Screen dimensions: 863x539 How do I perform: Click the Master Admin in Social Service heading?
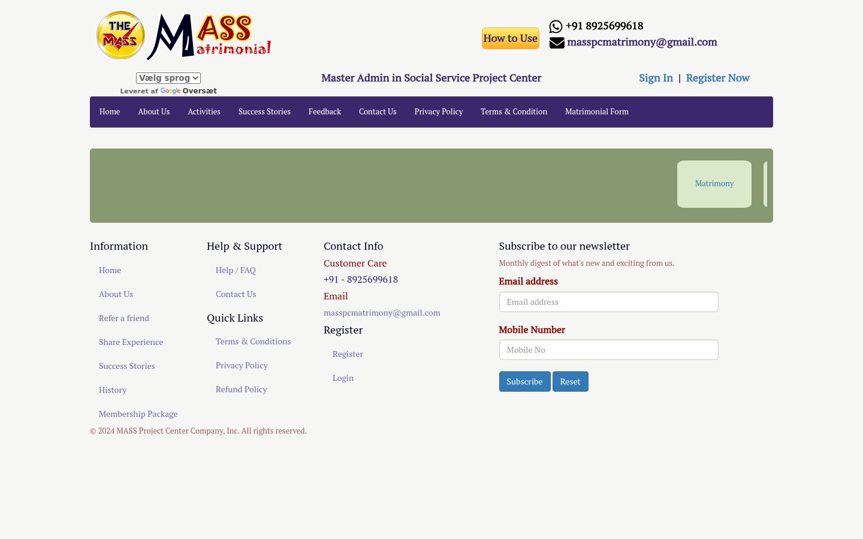point(431,78)
